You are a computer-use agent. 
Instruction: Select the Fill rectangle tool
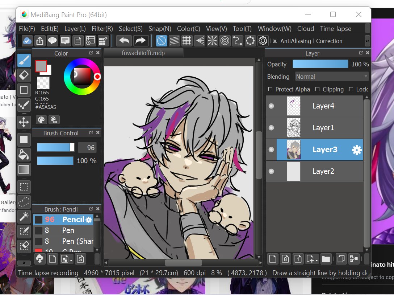pos(24,140)
